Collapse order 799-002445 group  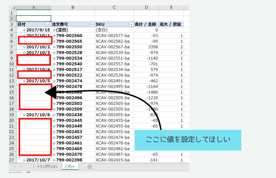[x=54, y=120]
